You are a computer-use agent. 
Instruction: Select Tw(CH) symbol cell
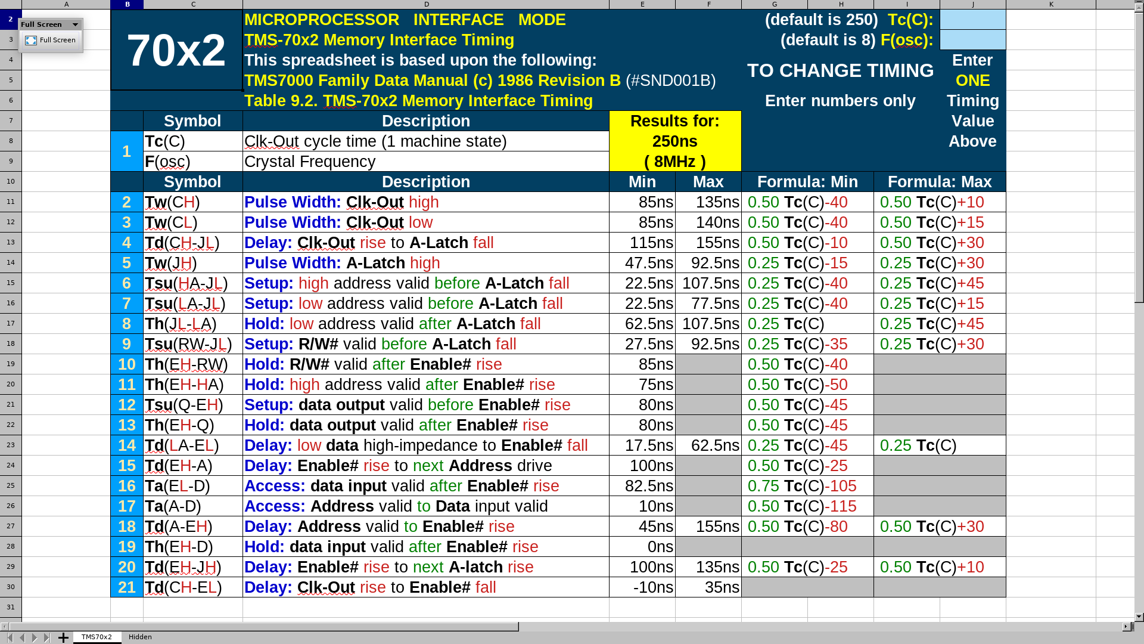tap(192, 202)
